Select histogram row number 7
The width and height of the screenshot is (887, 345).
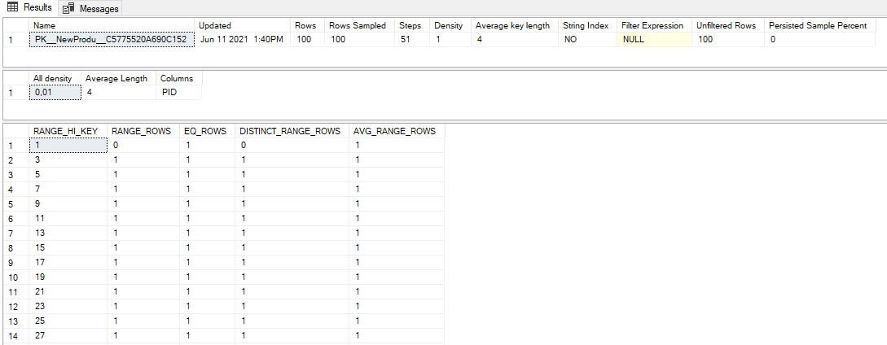(x=12, y=233)
